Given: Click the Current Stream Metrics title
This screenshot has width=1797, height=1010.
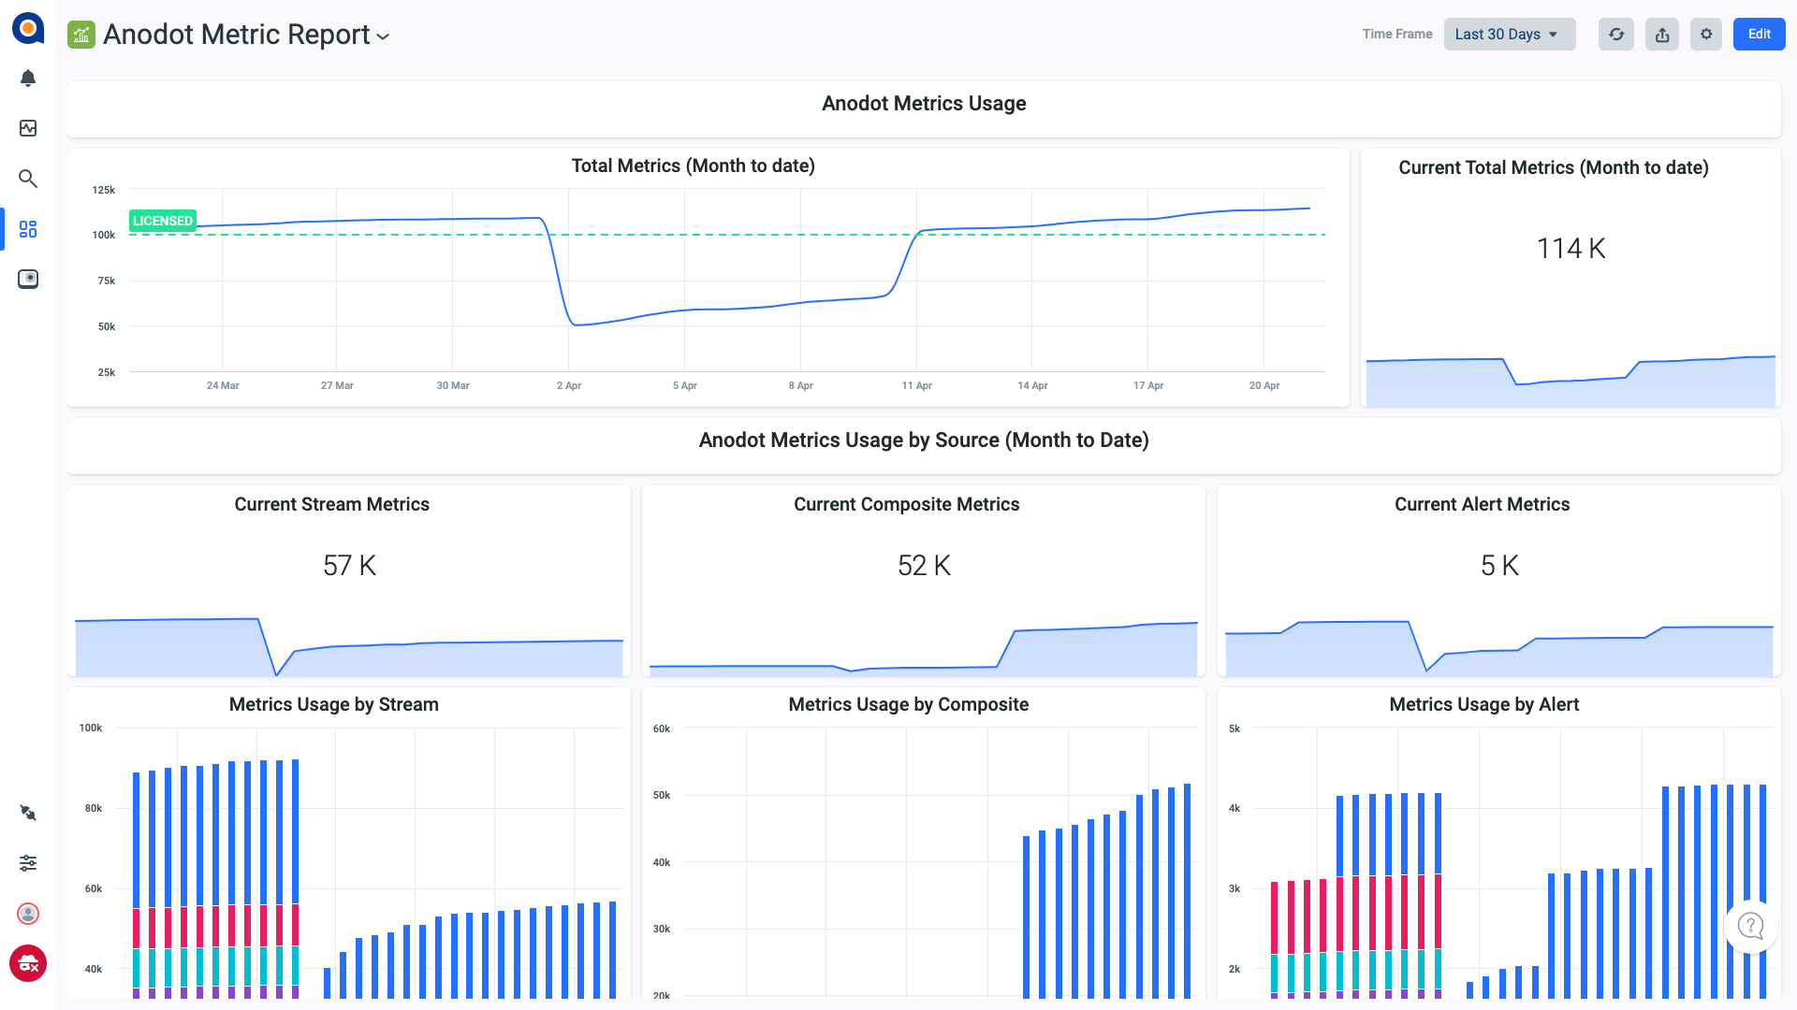Looking at the screenshot, I should click(x=332, y=504).
